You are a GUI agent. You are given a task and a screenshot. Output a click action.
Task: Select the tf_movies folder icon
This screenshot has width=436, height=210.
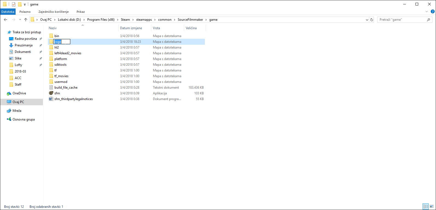pos(51,76)
